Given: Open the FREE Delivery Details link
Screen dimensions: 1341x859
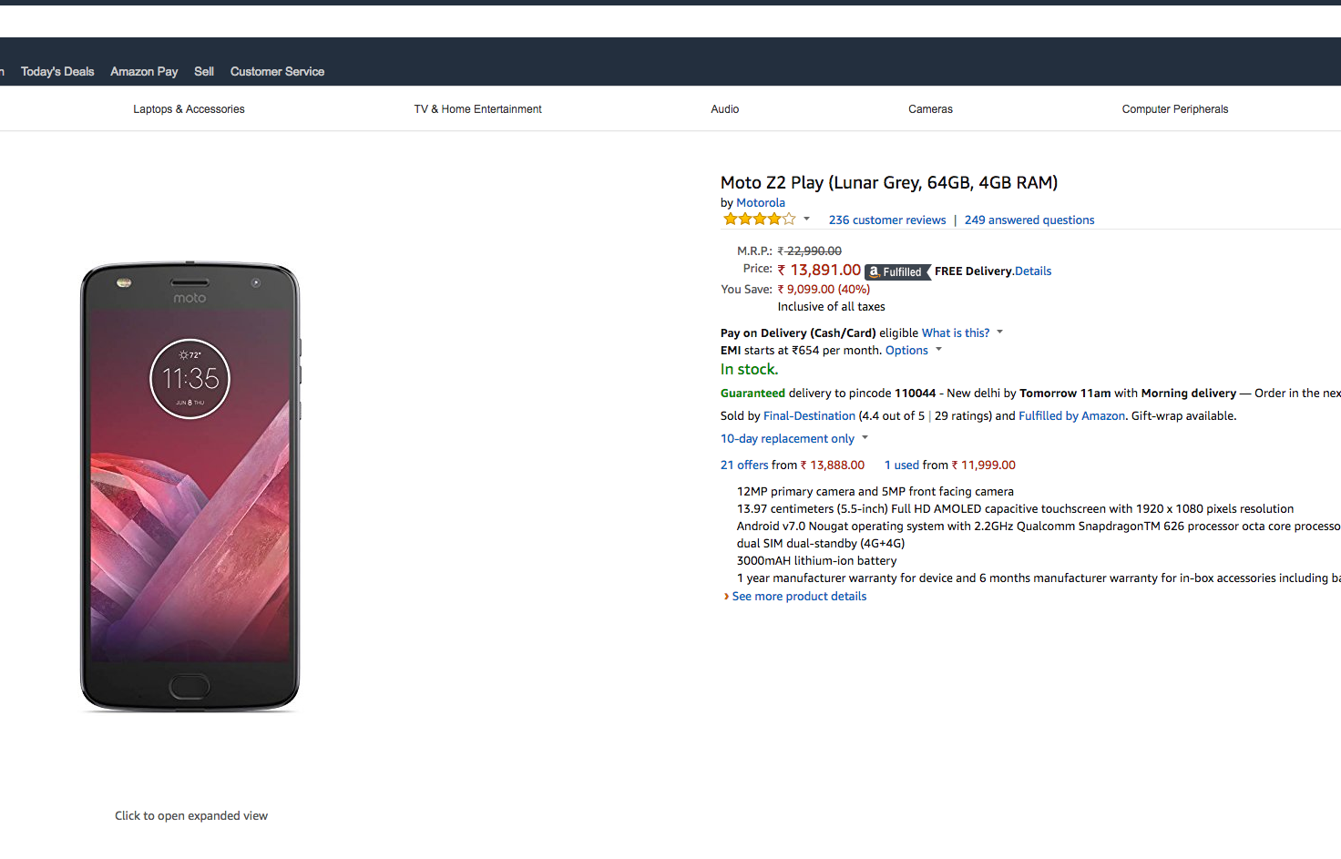Looking at the screenshot, I should click(x=1033, y=271).
